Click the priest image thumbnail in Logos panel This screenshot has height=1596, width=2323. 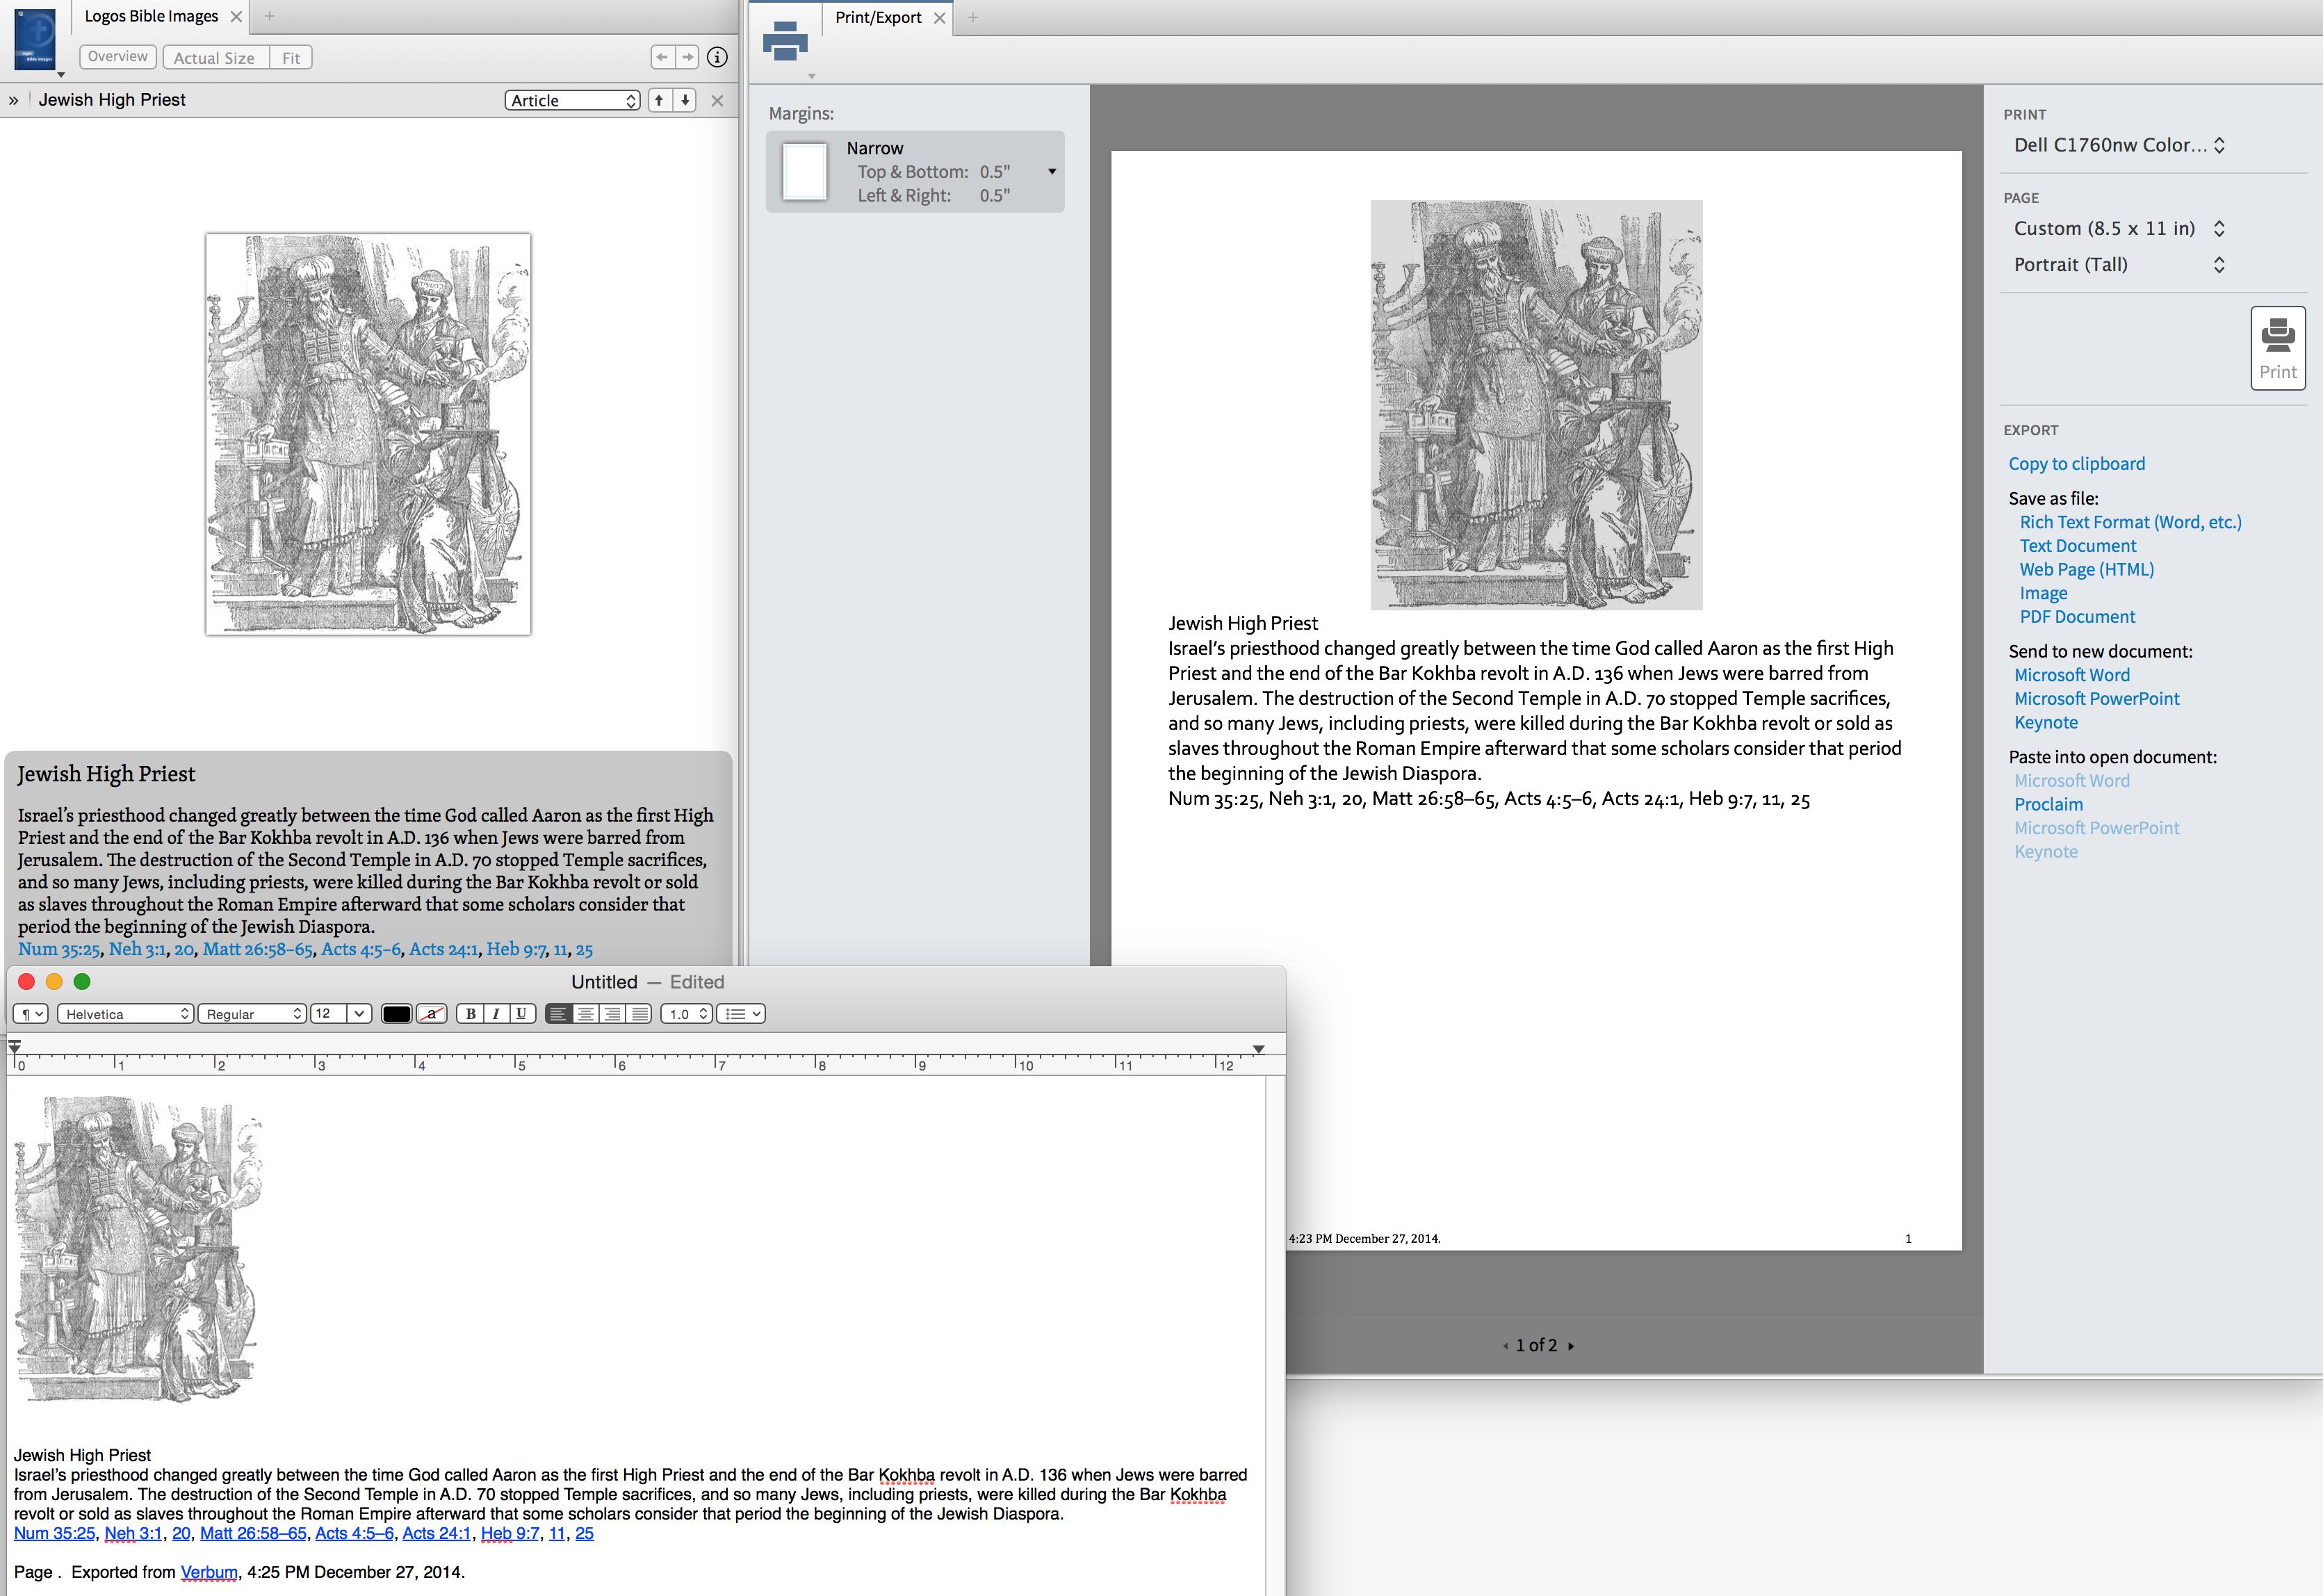[368, 434]
